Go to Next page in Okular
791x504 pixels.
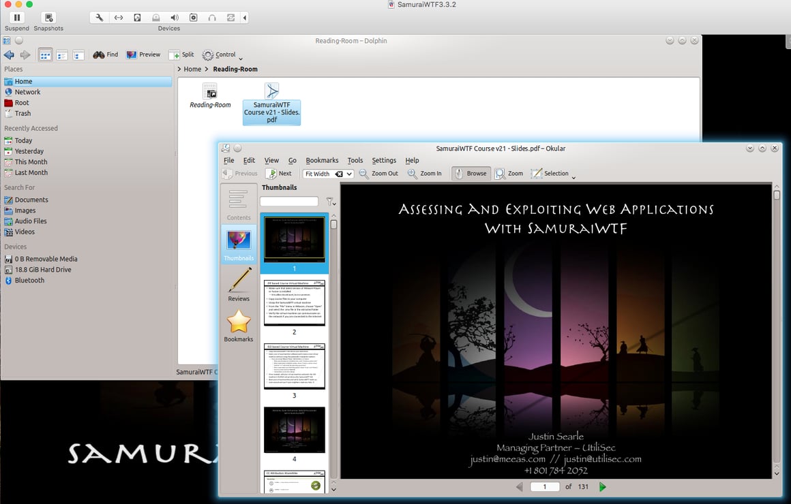(x=279, y=174)
